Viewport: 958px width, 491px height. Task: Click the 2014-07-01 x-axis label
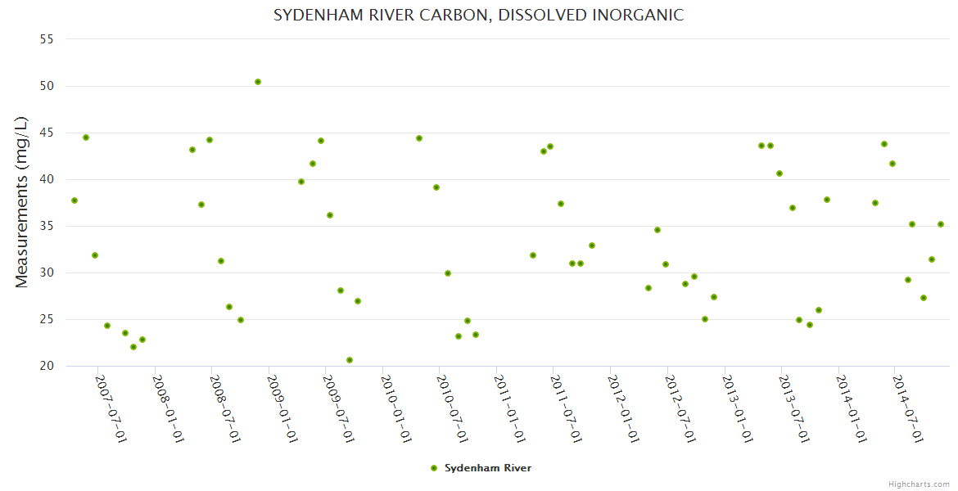pyautogui.click(x=907, y=408)
